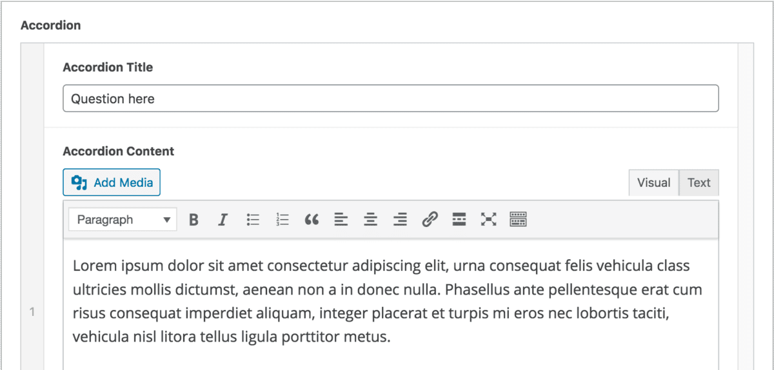Focus the Accordion Title input field
This screenshot has height=370, width=774.
click(x=390, y=99)
